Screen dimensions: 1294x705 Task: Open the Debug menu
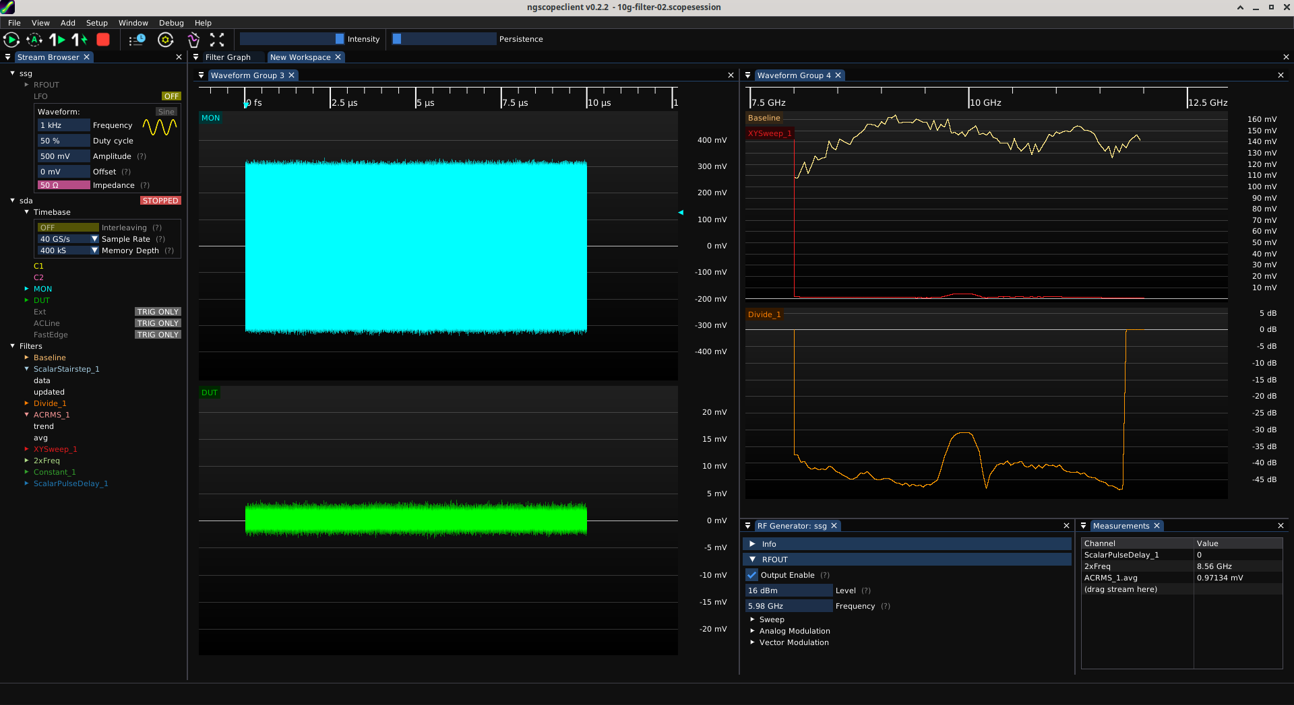point(171,23)
